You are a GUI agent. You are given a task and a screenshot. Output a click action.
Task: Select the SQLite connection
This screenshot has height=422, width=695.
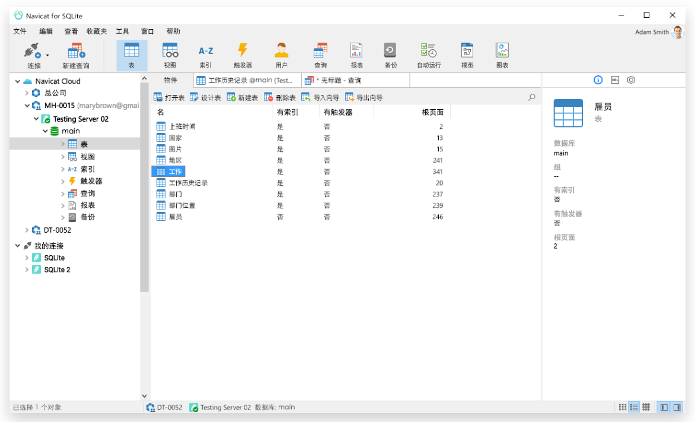pos(49,258)
